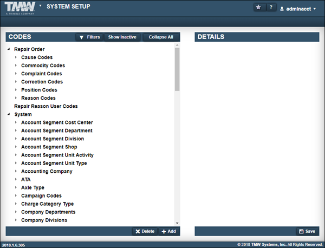This screenshot has width=325, height=248.
Task: Expand the Cause Codes arrow
Action: [x=16, y=57]
